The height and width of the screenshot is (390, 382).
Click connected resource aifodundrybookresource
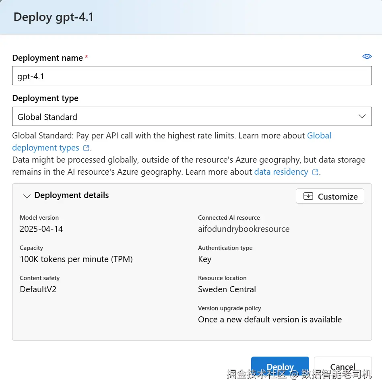pos(244,229)
